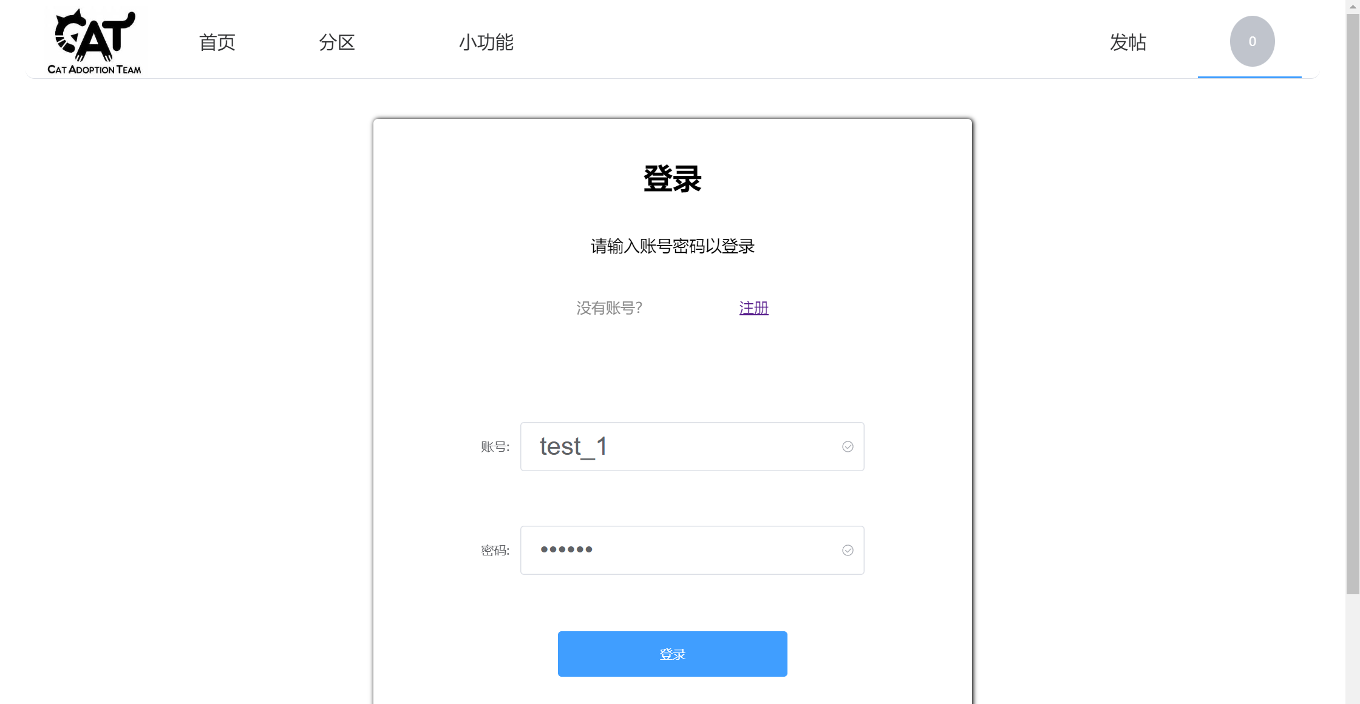The image size is (1360, 704).
Task: Expand the 小功能 menu
Action: coord(486,42)
